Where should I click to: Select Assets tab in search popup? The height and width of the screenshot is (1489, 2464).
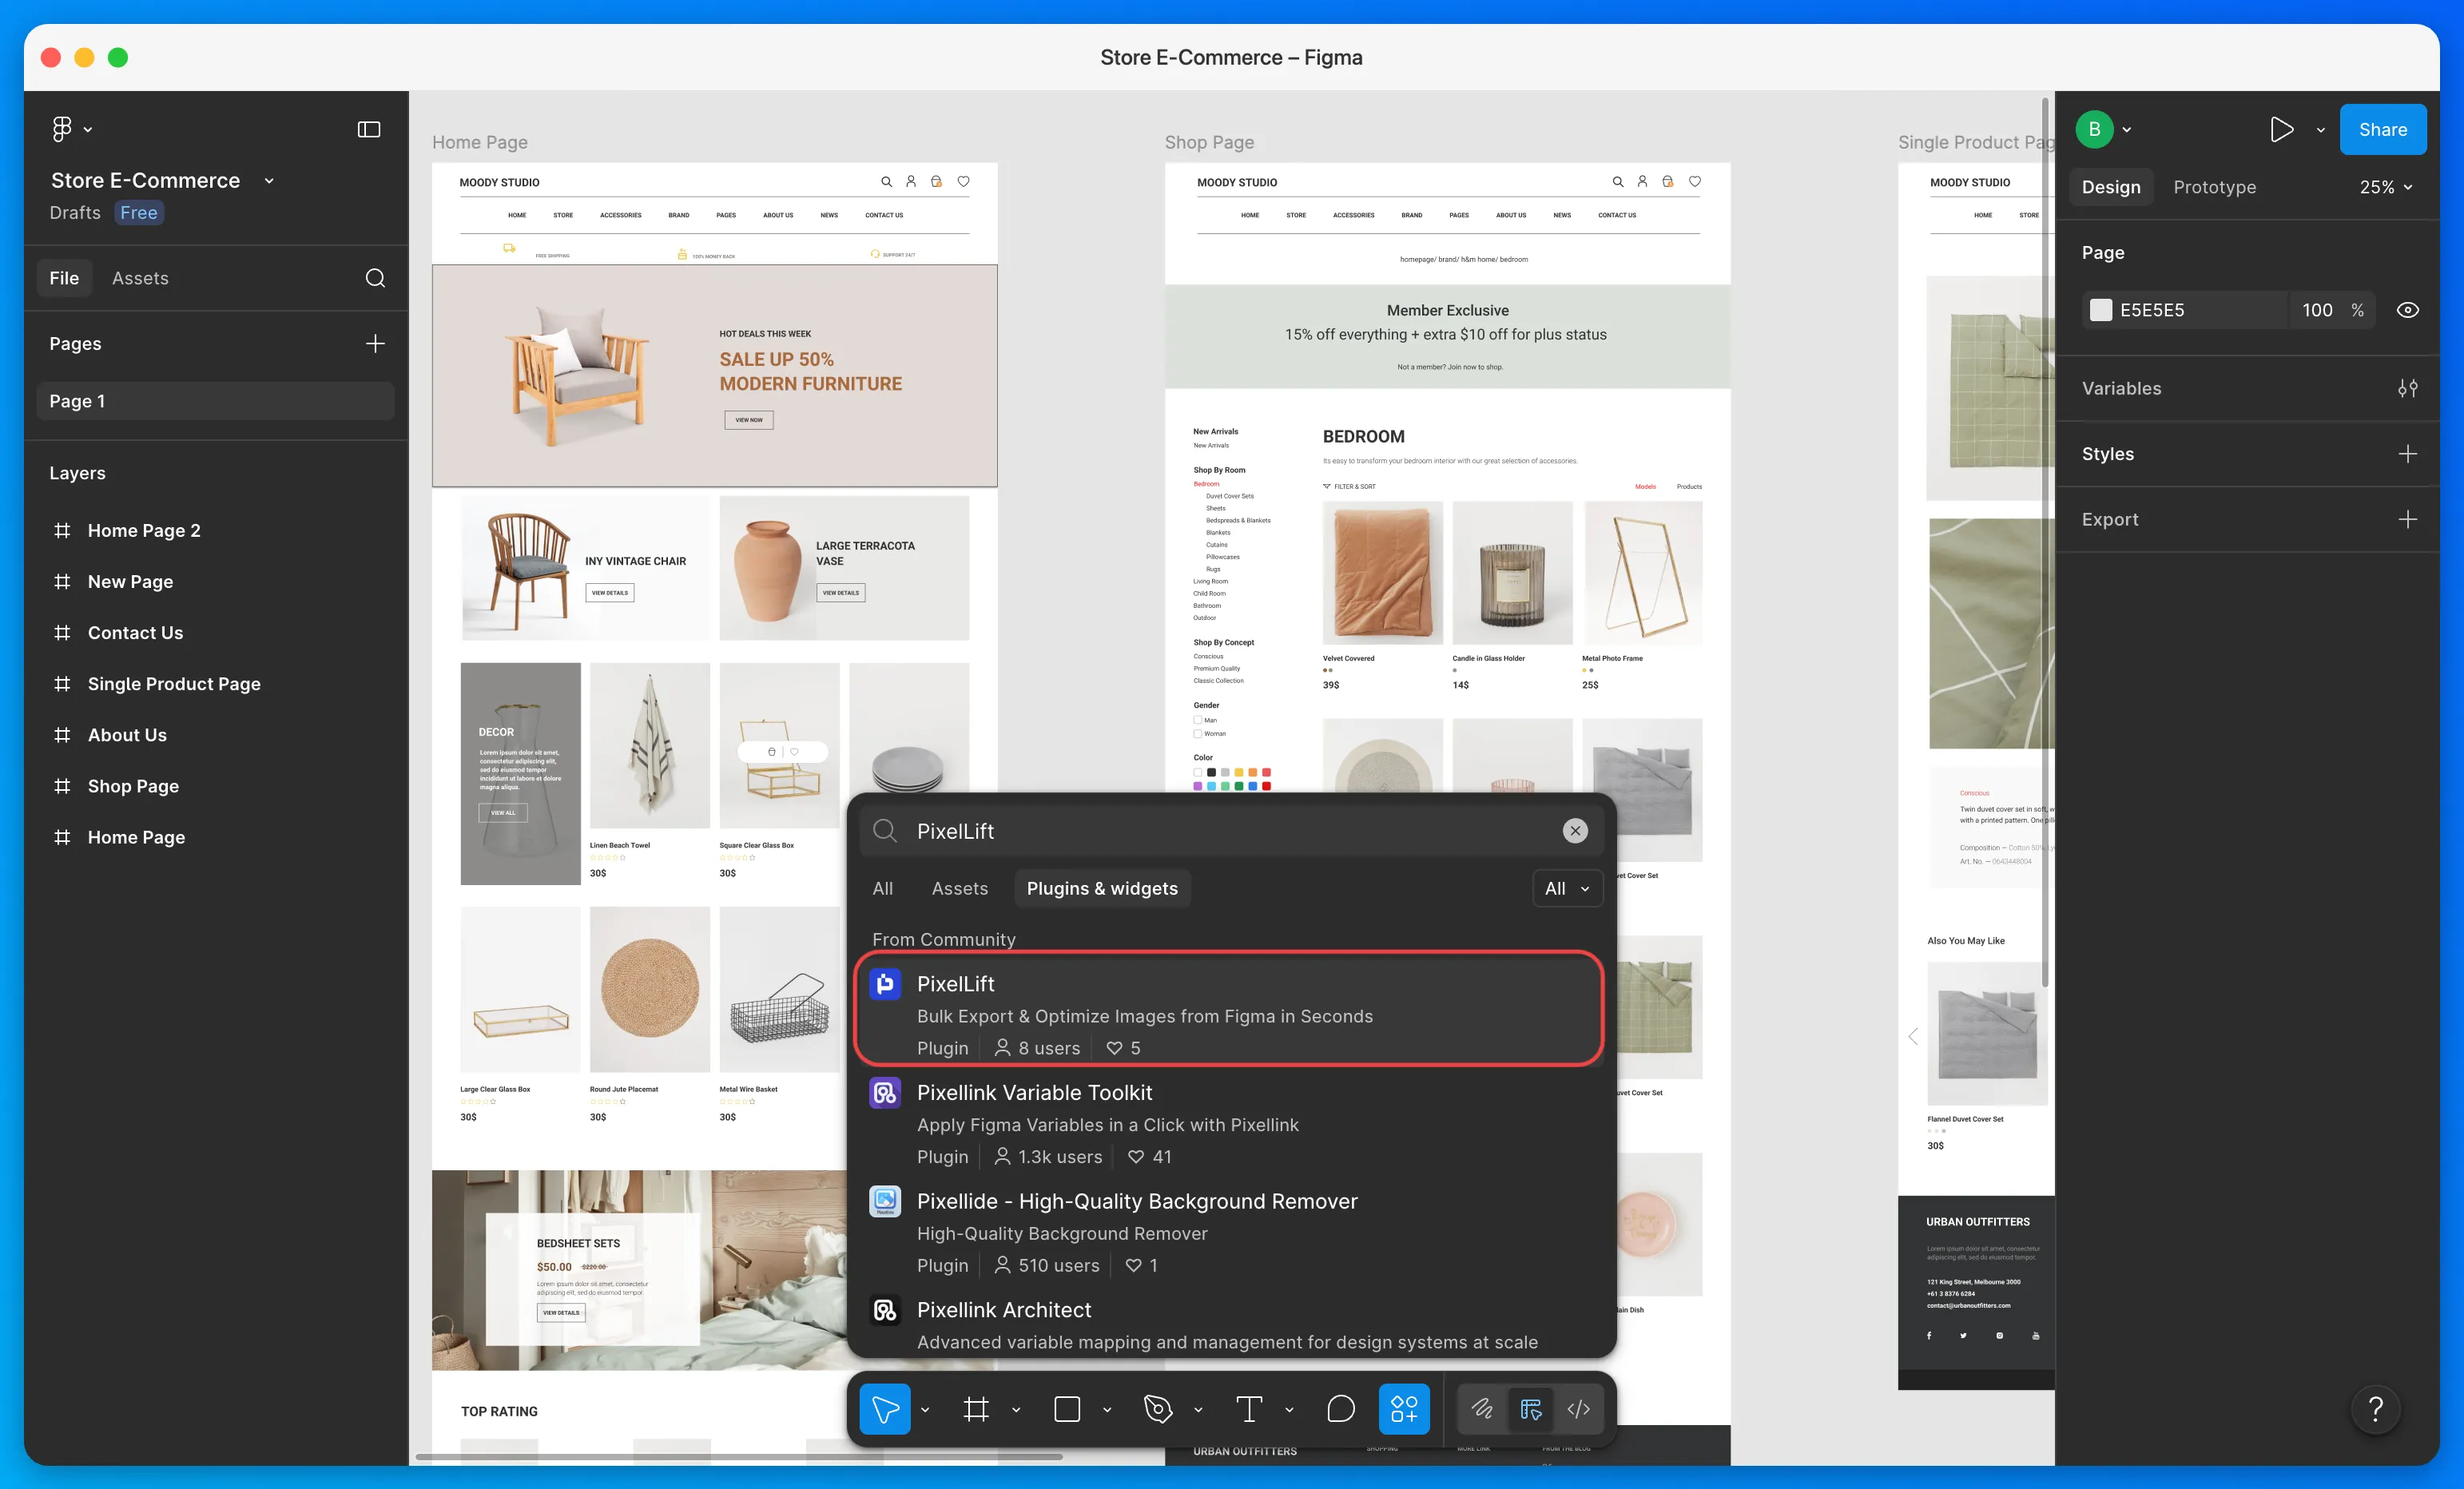pos(960,888)
